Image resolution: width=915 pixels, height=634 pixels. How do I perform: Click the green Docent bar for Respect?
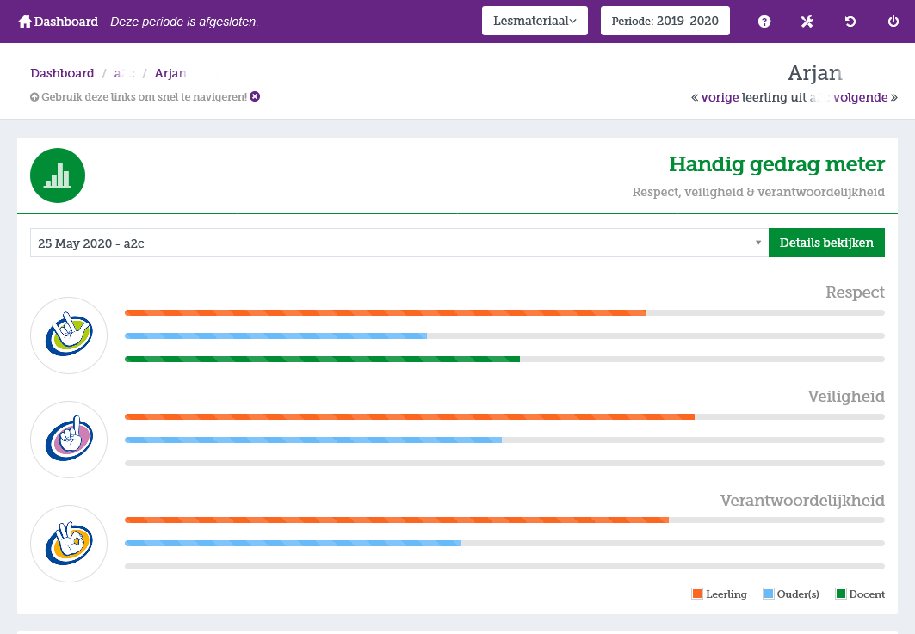pyautogui.click(x=322, y=360)
